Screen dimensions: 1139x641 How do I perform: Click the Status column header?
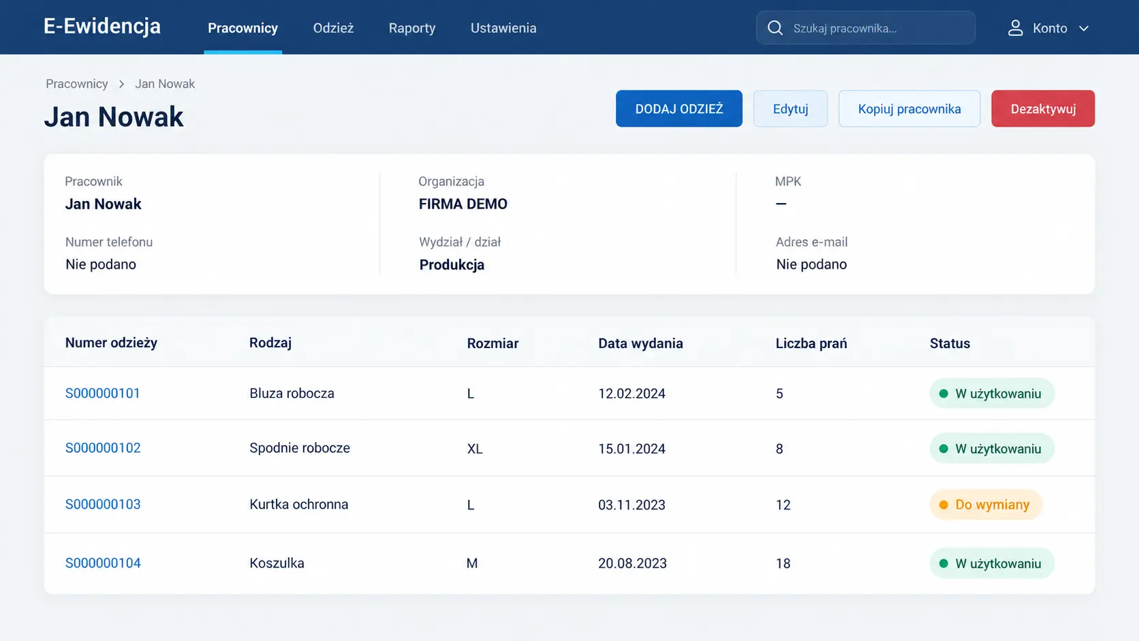coord(950,343)
